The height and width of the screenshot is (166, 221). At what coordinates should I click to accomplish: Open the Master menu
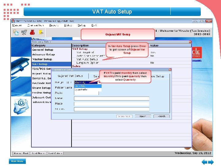click(x=17, y=25)
